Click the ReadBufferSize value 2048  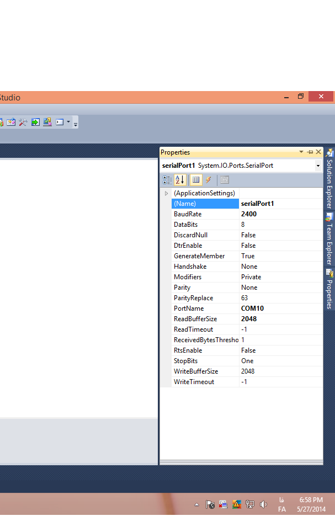point(249,319)
